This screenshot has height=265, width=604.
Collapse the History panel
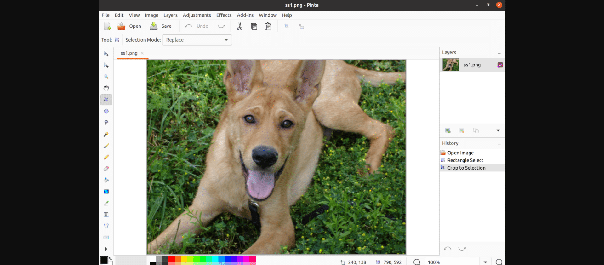[499, 144]
